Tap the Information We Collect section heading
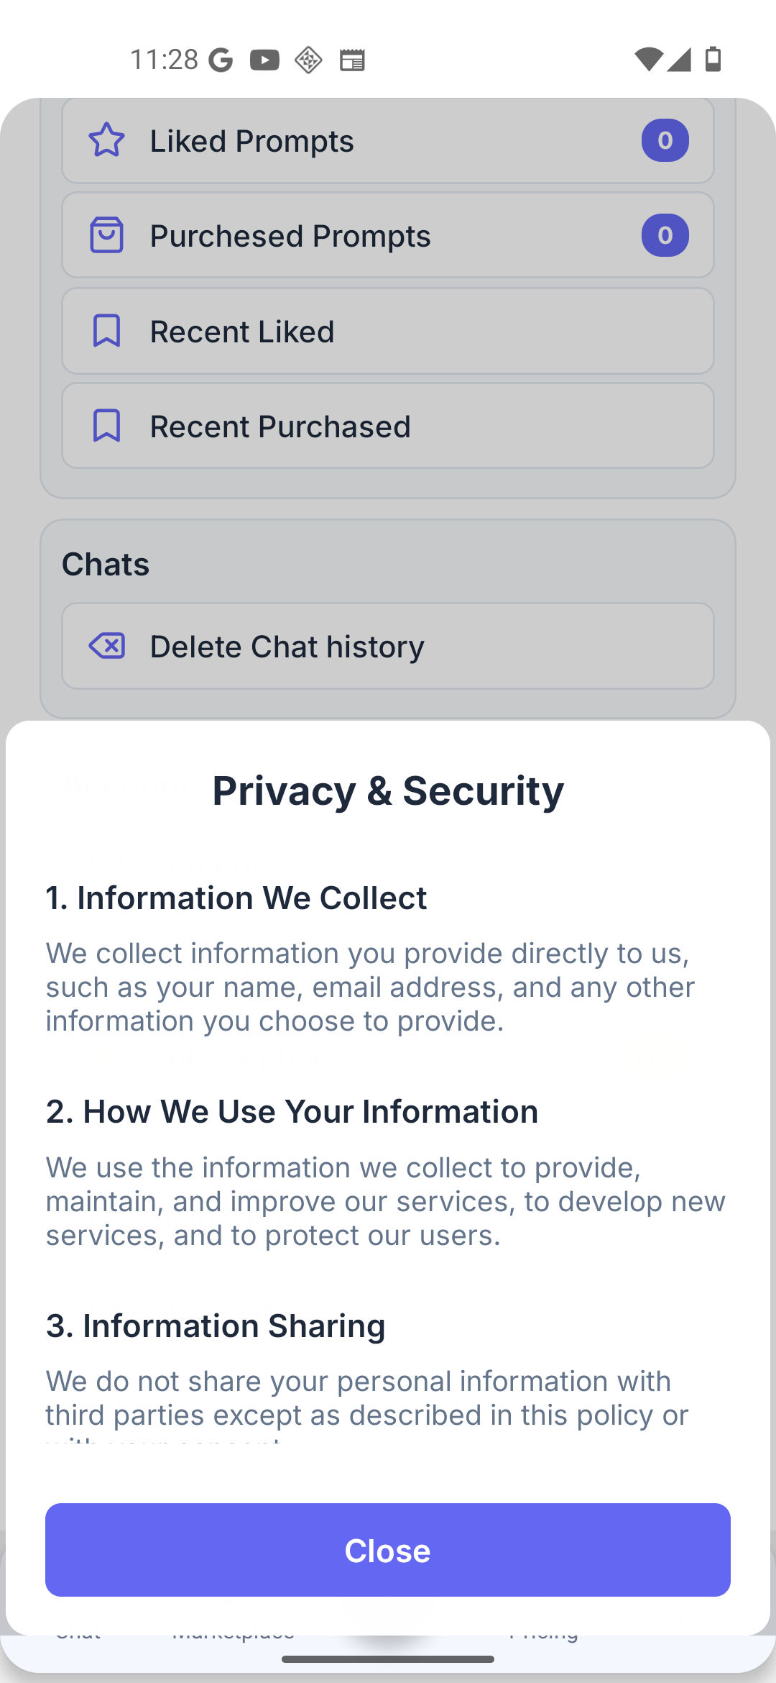This screenshot has height=1683, width=776. 236,898
